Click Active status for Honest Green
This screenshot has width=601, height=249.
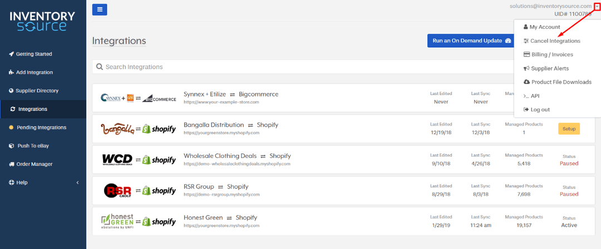pos(569,225)
